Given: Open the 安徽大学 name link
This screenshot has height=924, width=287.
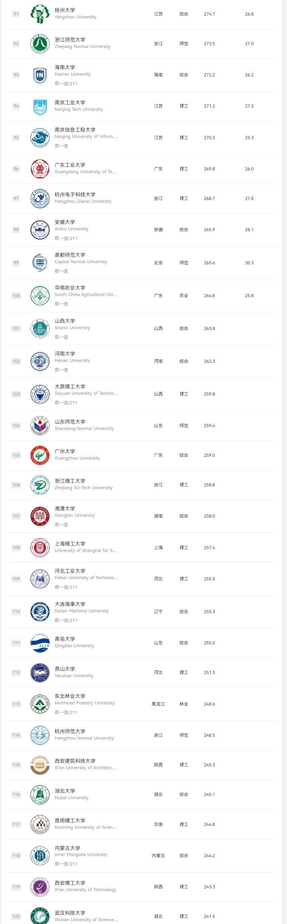Looking at the screenshot, I should [x=65, y=222].
